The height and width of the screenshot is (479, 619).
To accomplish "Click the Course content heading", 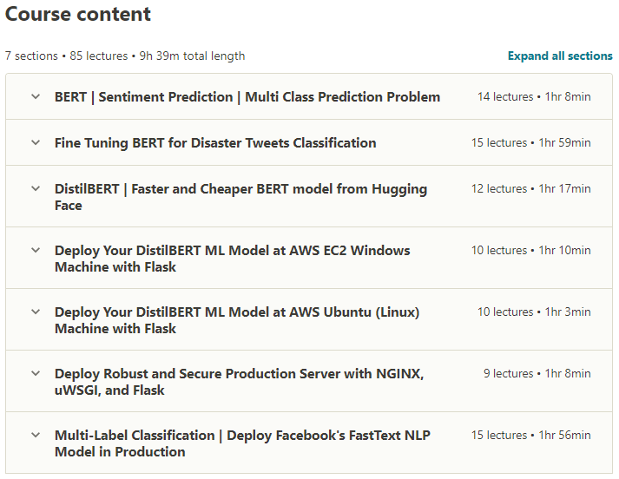I will coord(78,15).
